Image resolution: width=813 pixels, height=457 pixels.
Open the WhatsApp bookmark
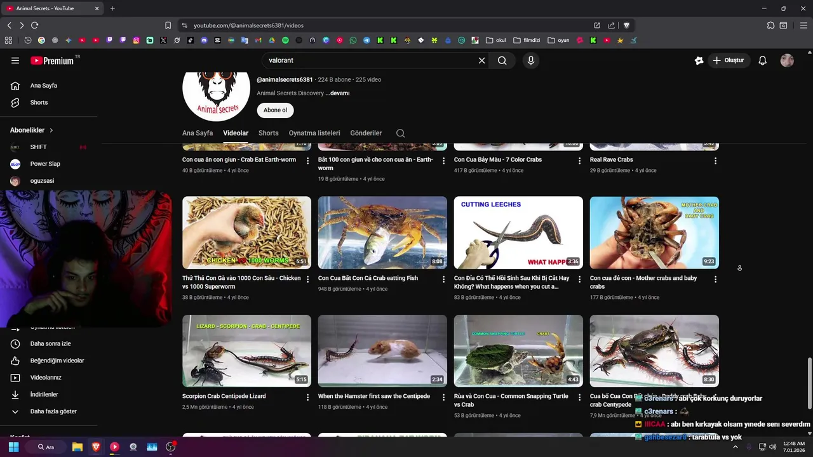click(x=353, y=40)
